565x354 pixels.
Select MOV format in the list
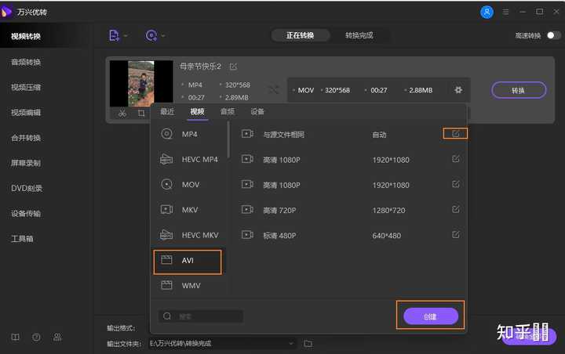pyautogui.click(x=189, y=185)
